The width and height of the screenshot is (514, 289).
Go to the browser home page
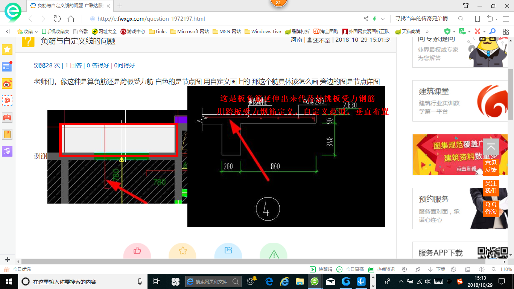click(71, 19)
